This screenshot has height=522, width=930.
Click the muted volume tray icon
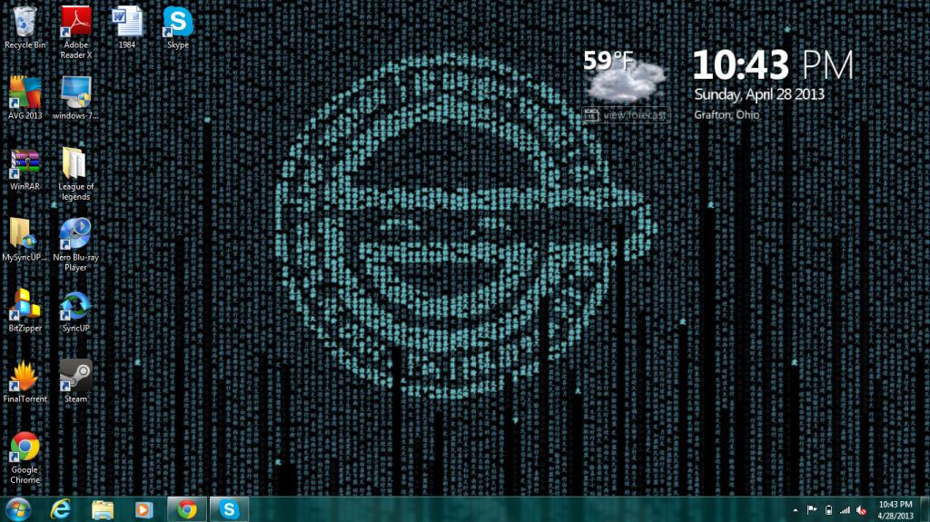862,510
